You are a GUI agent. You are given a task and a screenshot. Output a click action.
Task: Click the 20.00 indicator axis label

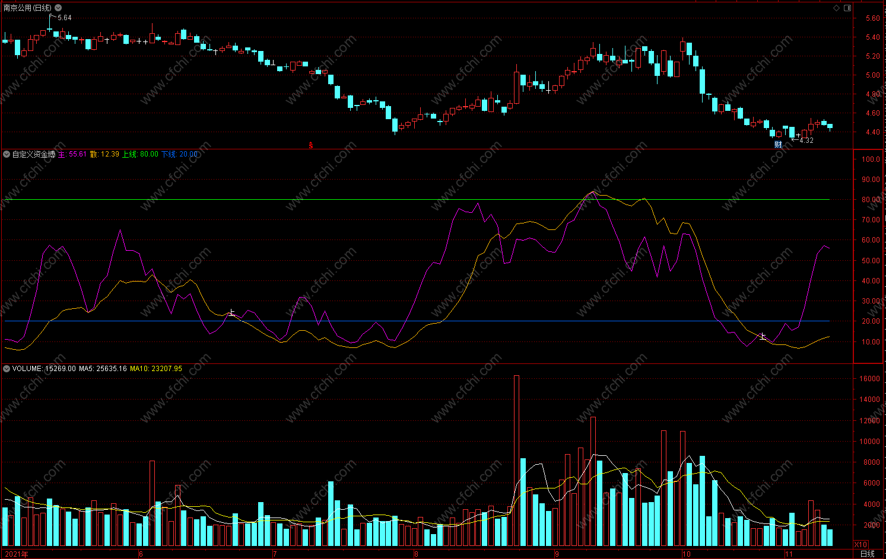(x=871, y=321)
